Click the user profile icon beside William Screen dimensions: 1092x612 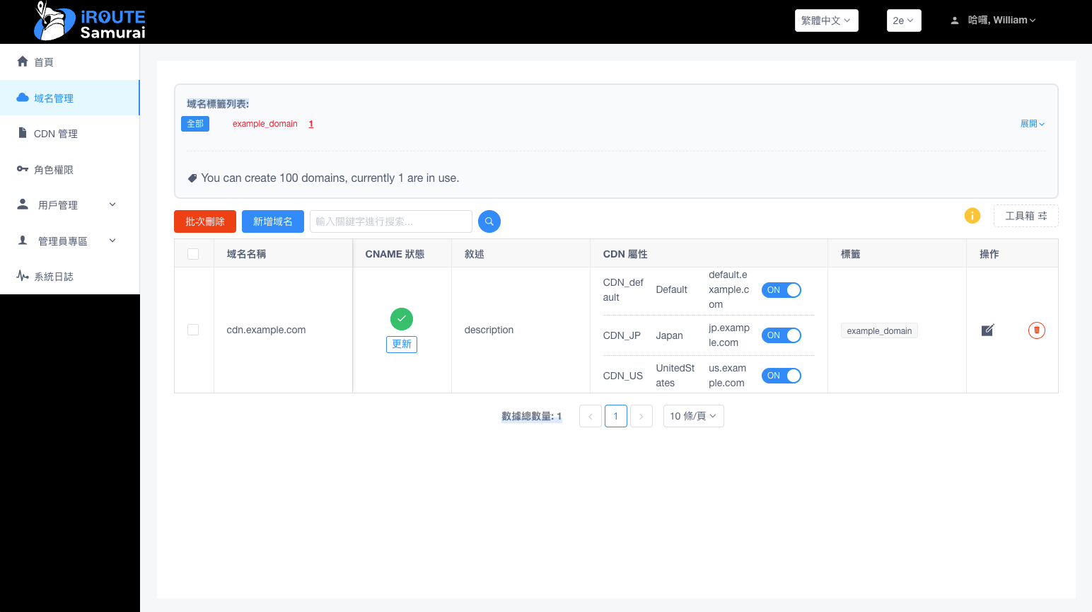[955, 21]
